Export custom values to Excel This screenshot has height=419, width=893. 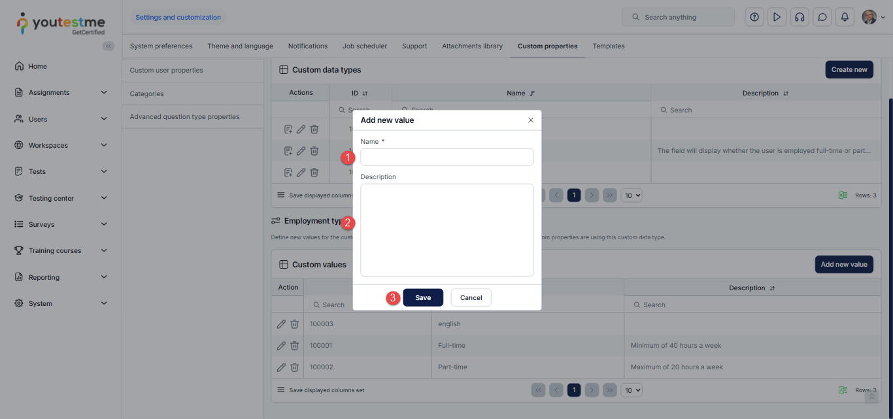point(843,390)
